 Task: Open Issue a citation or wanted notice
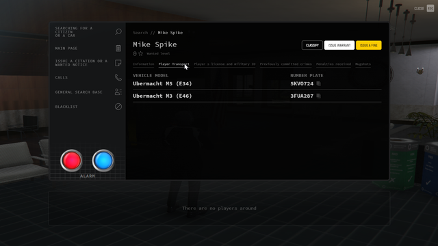tap(88, 63)
